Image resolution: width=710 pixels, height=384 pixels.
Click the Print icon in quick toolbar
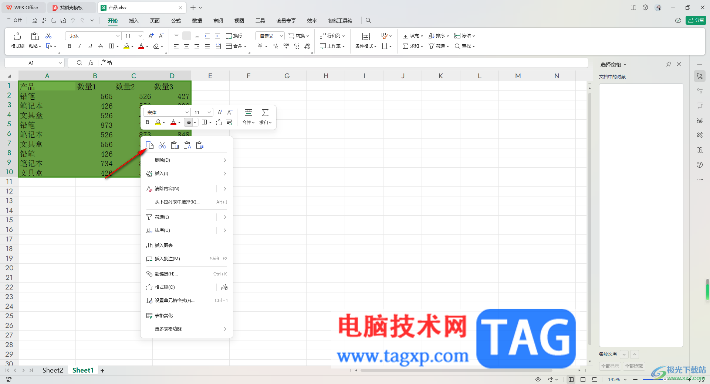pos(54,20)
